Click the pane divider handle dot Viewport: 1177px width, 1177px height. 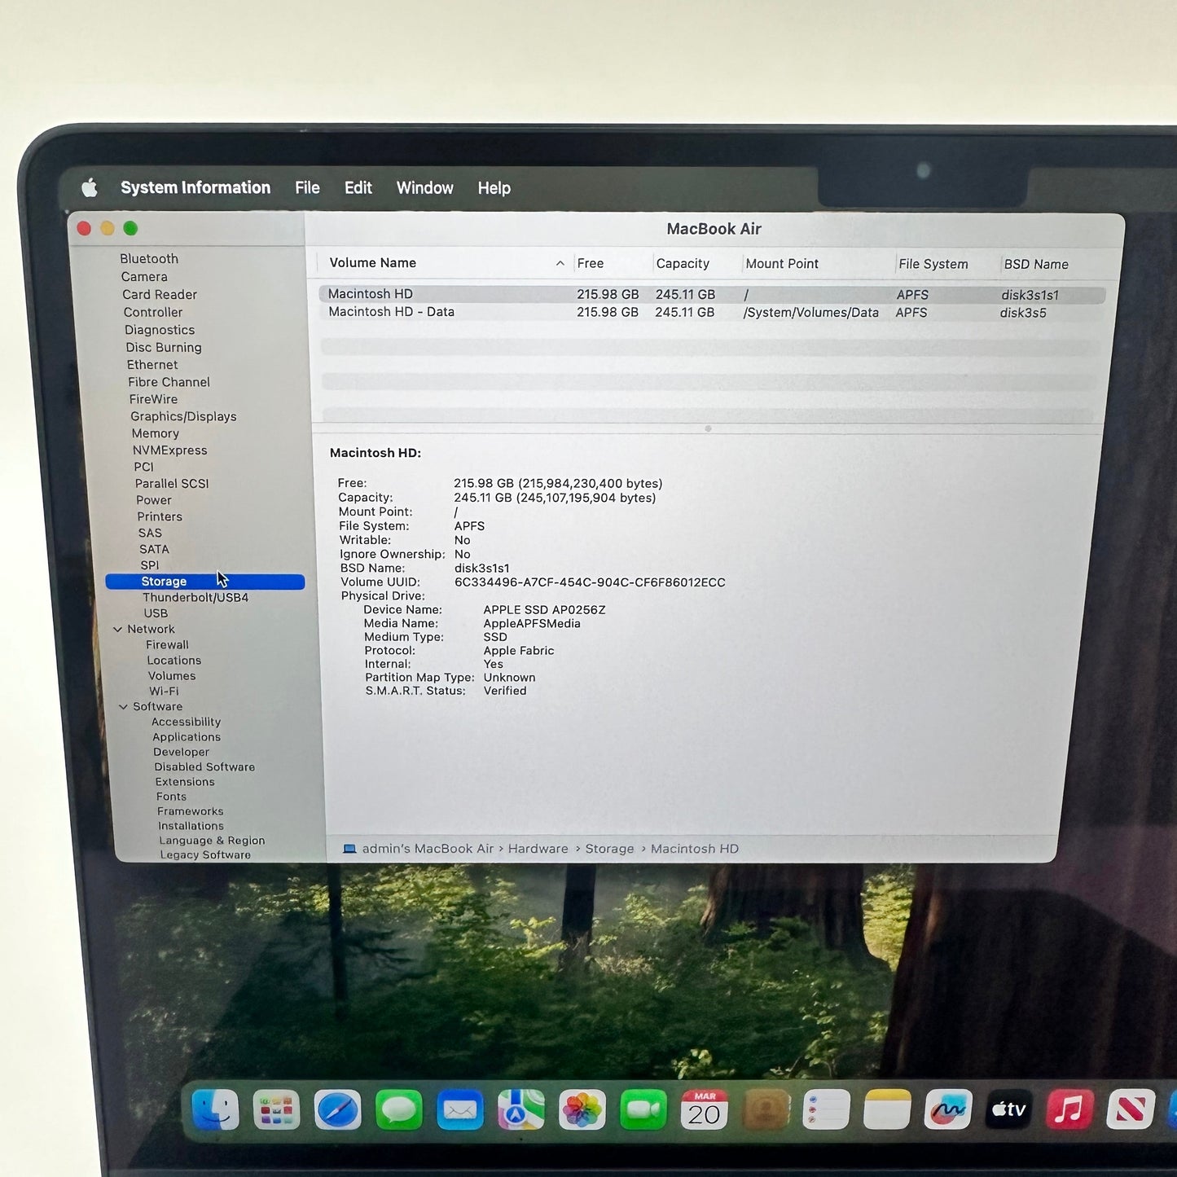point(708,428)
